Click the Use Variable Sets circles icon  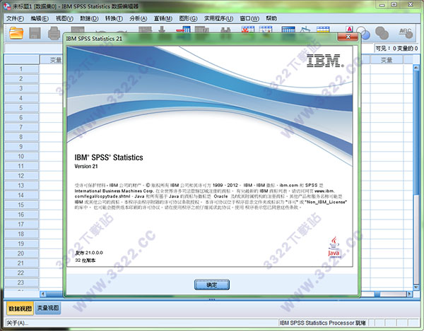pyautogui.click(x=363, y=33)
